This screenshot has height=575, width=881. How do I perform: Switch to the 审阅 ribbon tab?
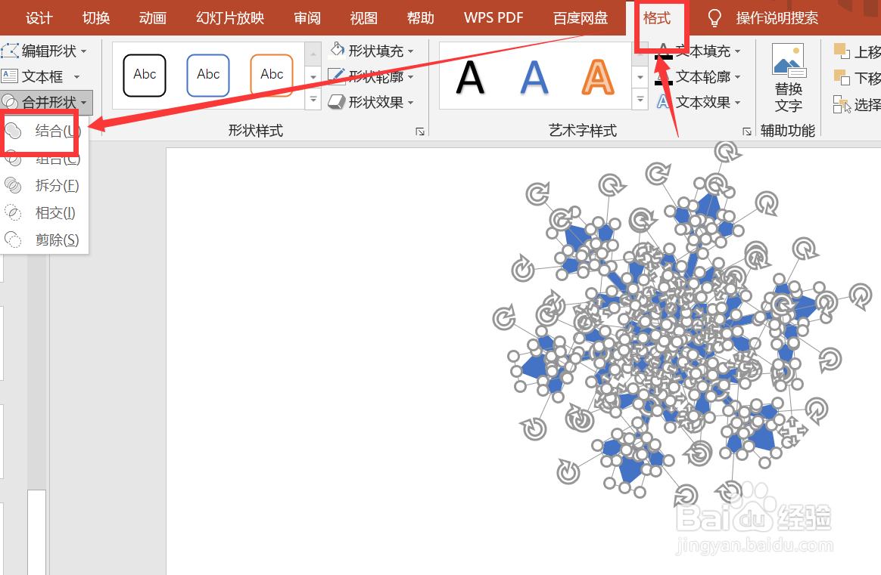(307, 17)
